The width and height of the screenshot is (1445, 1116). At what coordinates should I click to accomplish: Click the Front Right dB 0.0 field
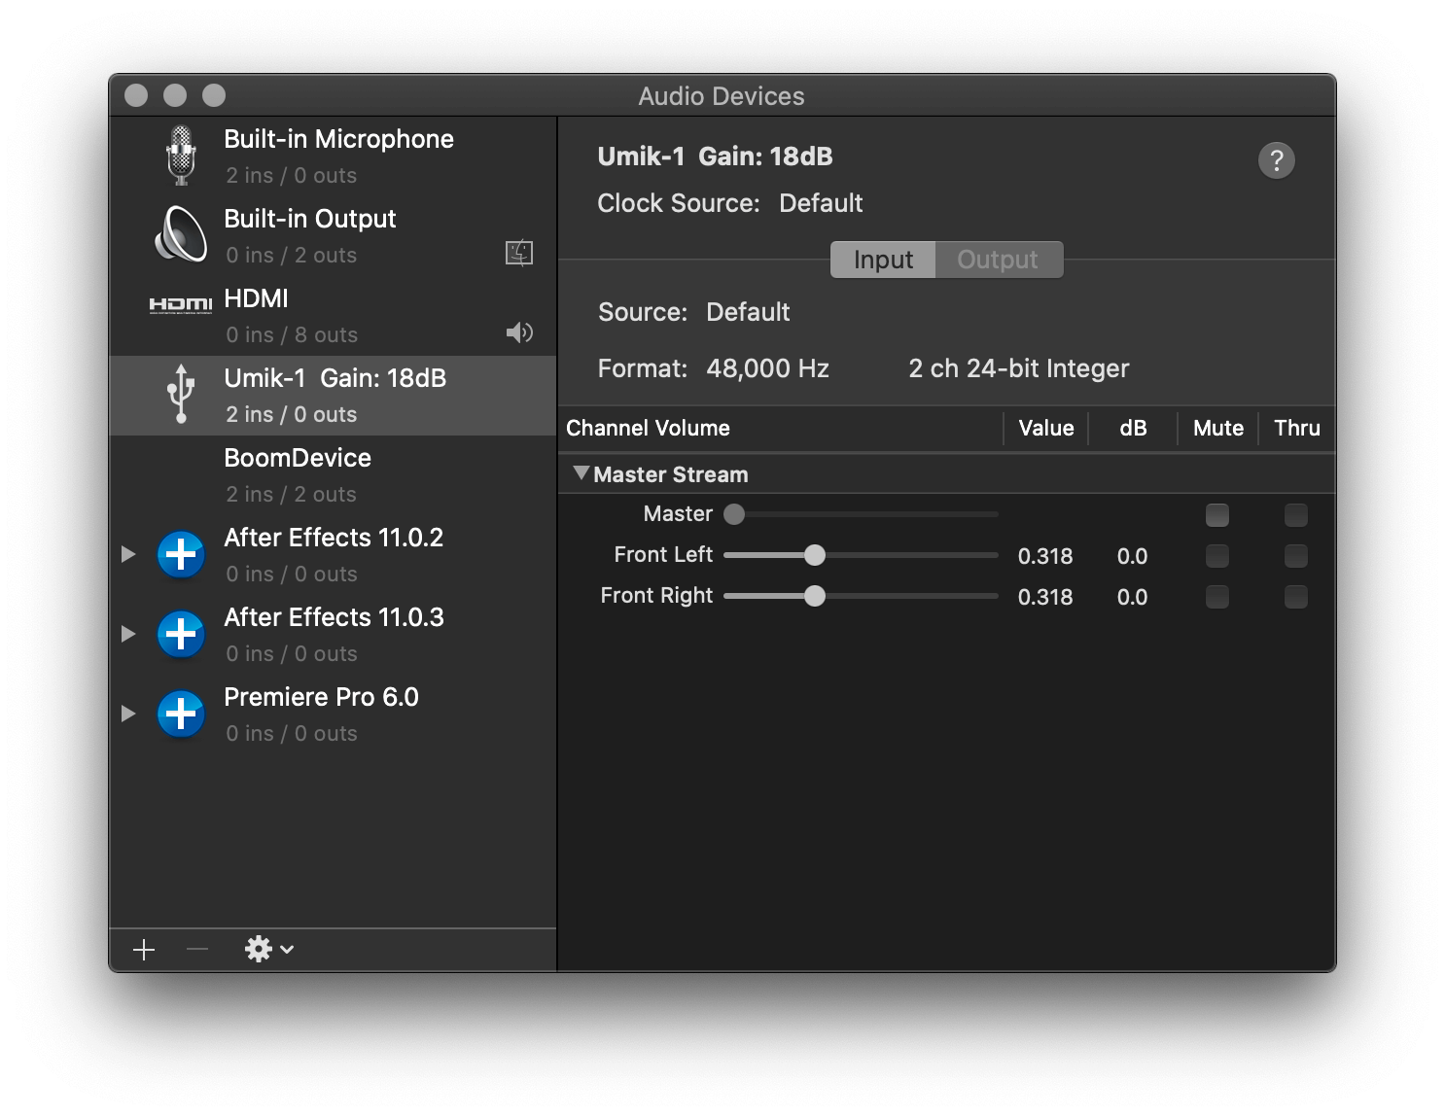[x=1132, y=597]
